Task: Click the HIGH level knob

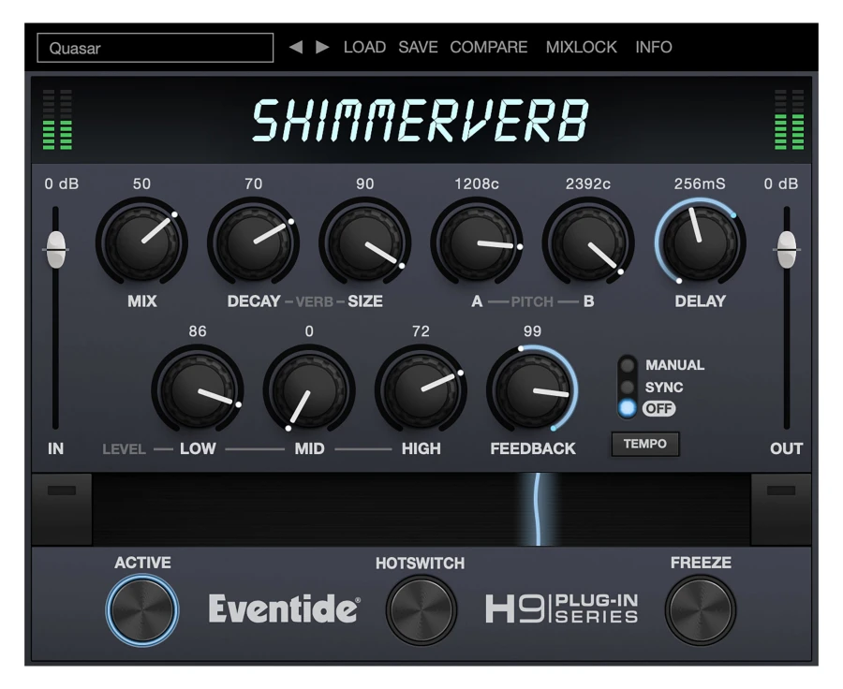Action: [x=421, y=390]
